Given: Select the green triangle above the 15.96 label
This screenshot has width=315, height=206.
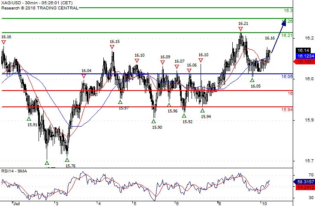Looking at the screenshot, I should point(169,105).
